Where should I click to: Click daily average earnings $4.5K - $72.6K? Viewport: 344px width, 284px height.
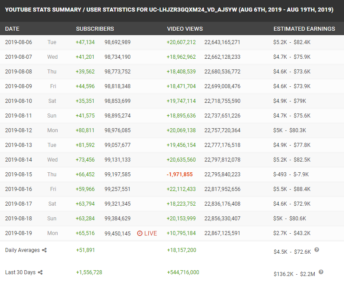[x=292, y=252]
